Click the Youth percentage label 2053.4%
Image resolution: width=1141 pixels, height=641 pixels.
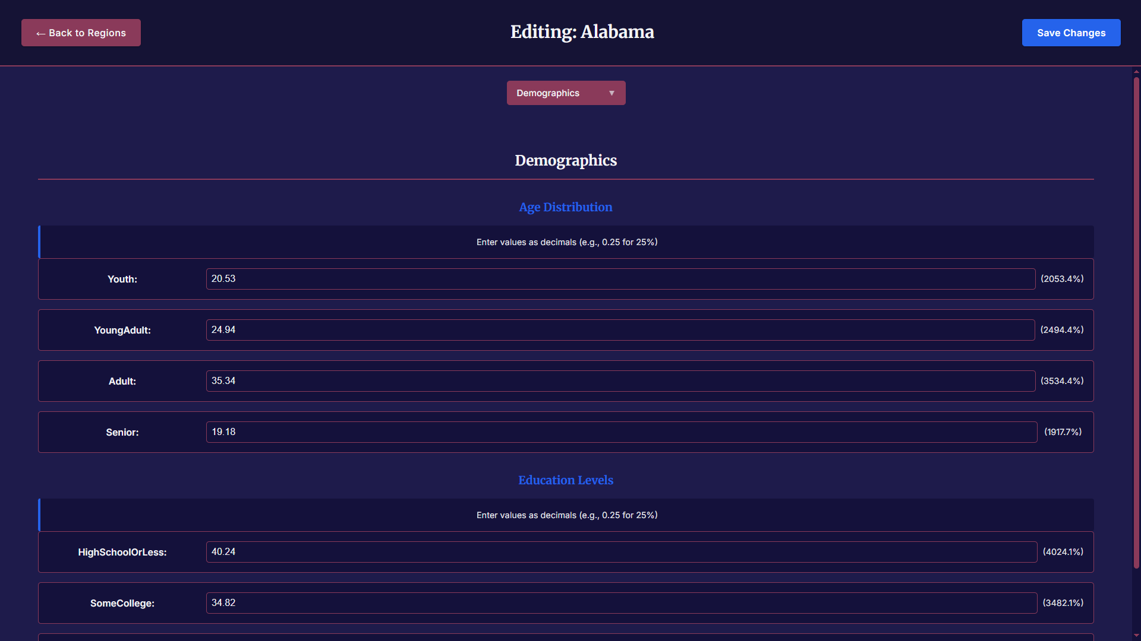click(1062, 279)
